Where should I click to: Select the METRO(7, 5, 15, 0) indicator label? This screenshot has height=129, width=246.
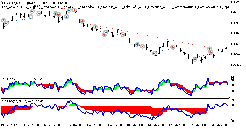(x=15, y=79)
